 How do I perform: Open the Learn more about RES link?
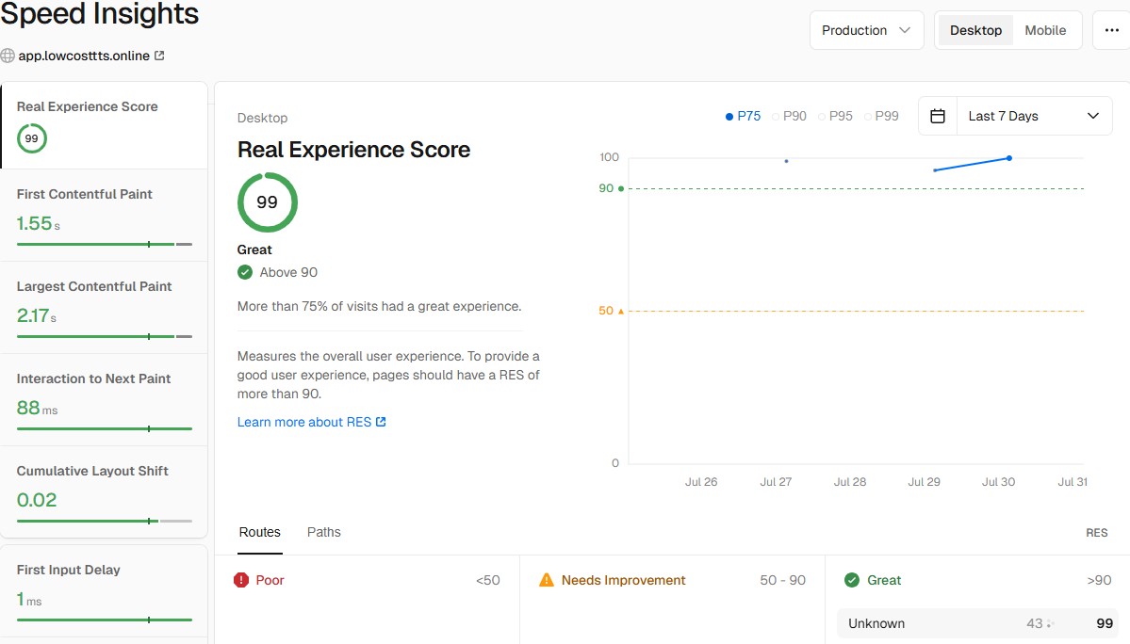(311, 422)
